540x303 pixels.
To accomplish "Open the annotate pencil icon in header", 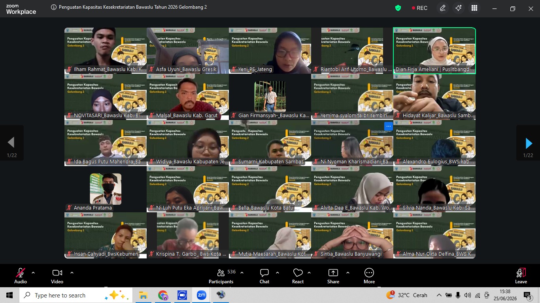I will click(x=443, y=8).
